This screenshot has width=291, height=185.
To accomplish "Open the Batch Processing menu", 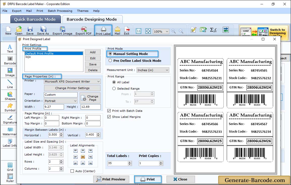I will click(x=60, y=11).
